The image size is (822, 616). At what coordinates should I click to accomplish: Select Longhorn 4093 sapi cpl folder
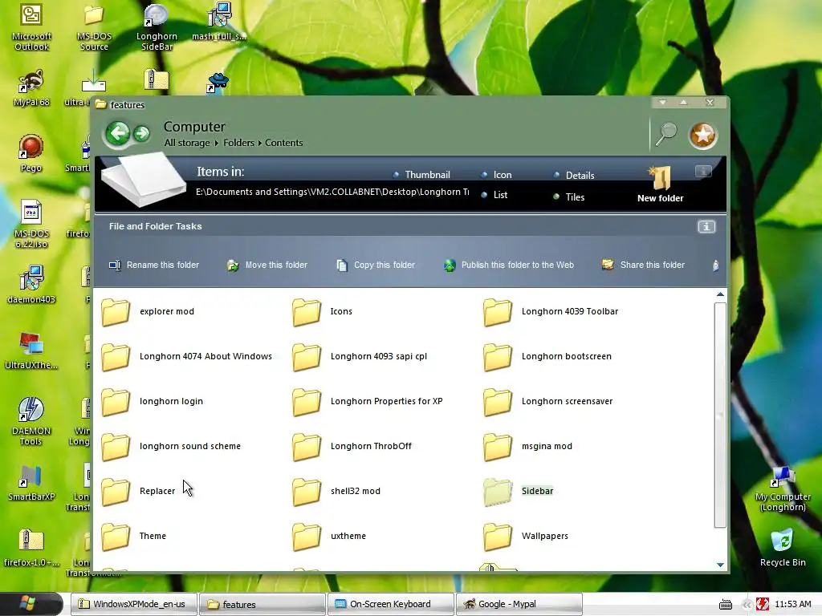(x=360, y=357)
